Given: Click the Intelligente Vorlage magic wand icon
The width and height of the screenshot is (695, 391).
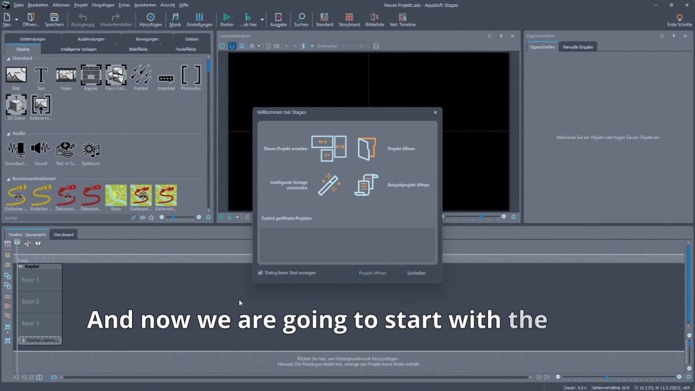Looking at the screenshot, I should pos(329,185).
